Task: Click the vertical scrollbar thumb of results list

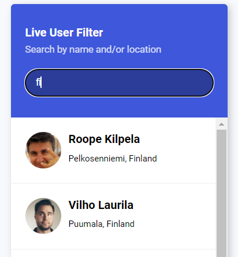Action: click(x=221, y=193)
